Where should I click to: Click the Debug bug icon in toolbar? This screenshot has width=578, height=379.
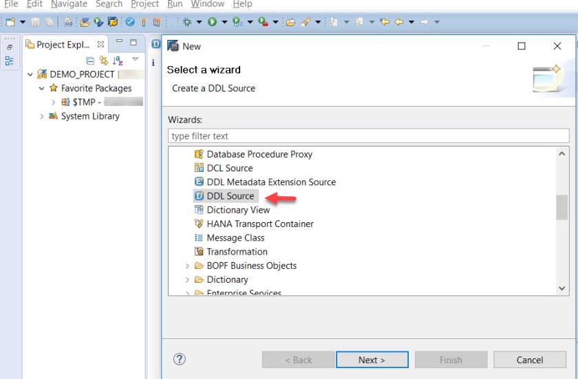click(186, 22)
